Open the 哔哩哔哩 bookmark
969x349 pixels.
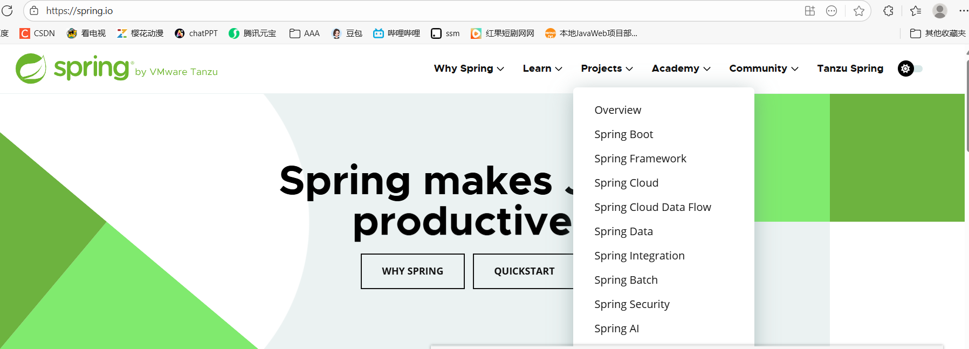397,33
